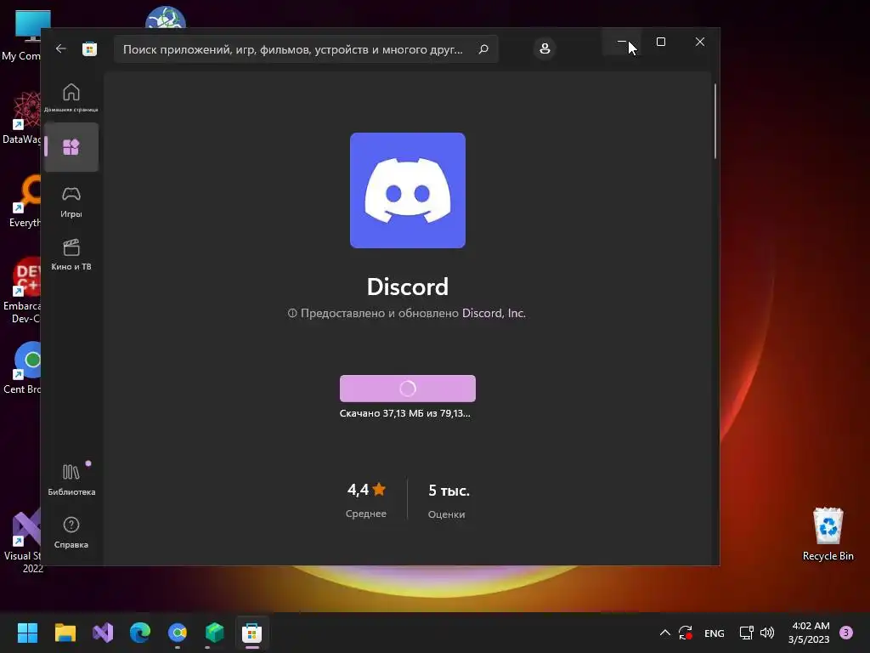Open File Explorer from the taskbar
870x653 pixels.
tap(65, 633)
